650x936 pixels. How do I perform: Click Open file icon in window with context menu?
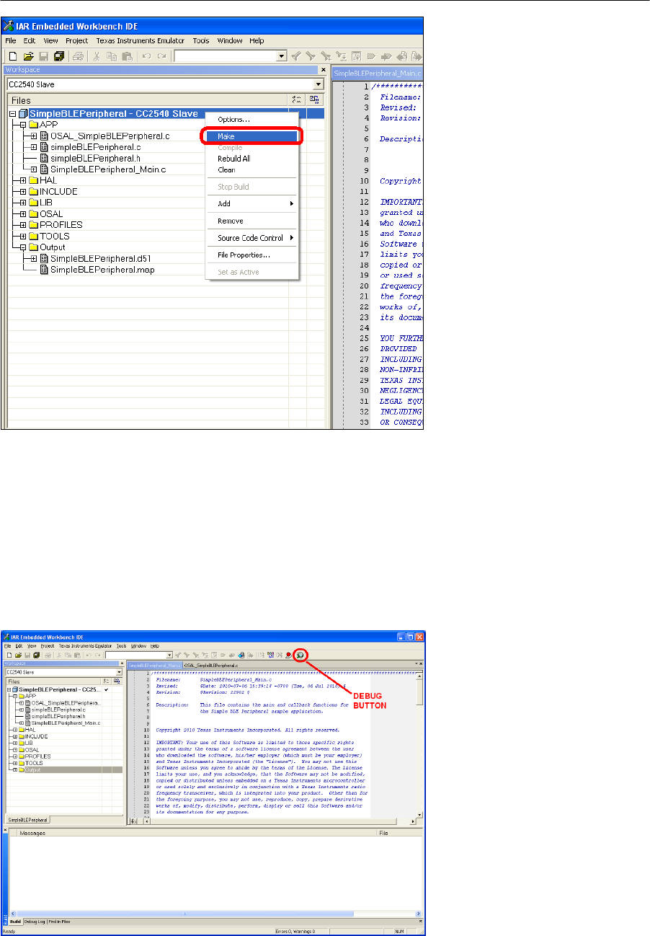tap(28, 56)
